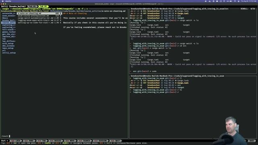This screenshot has height=145, width=258.
Task: Select logging-axum-apps-with-traci~.md file row
Action: pos(40,21)
